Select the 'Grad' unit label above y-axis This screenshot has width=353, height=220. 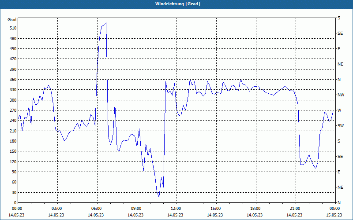click(x=12, y=20)
